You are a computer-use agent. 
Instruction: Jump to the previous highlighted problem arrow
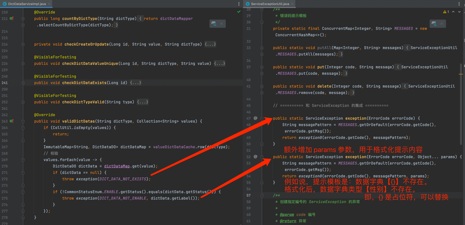[x=453, y=12]
